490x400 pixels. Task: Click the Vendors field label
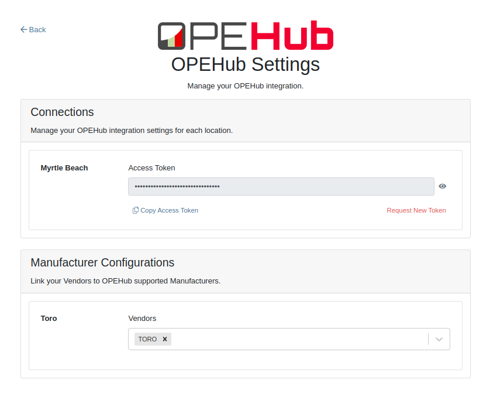142,319
